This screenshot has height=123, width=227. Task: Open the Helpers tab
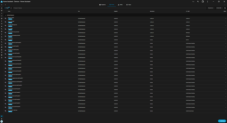129,5
